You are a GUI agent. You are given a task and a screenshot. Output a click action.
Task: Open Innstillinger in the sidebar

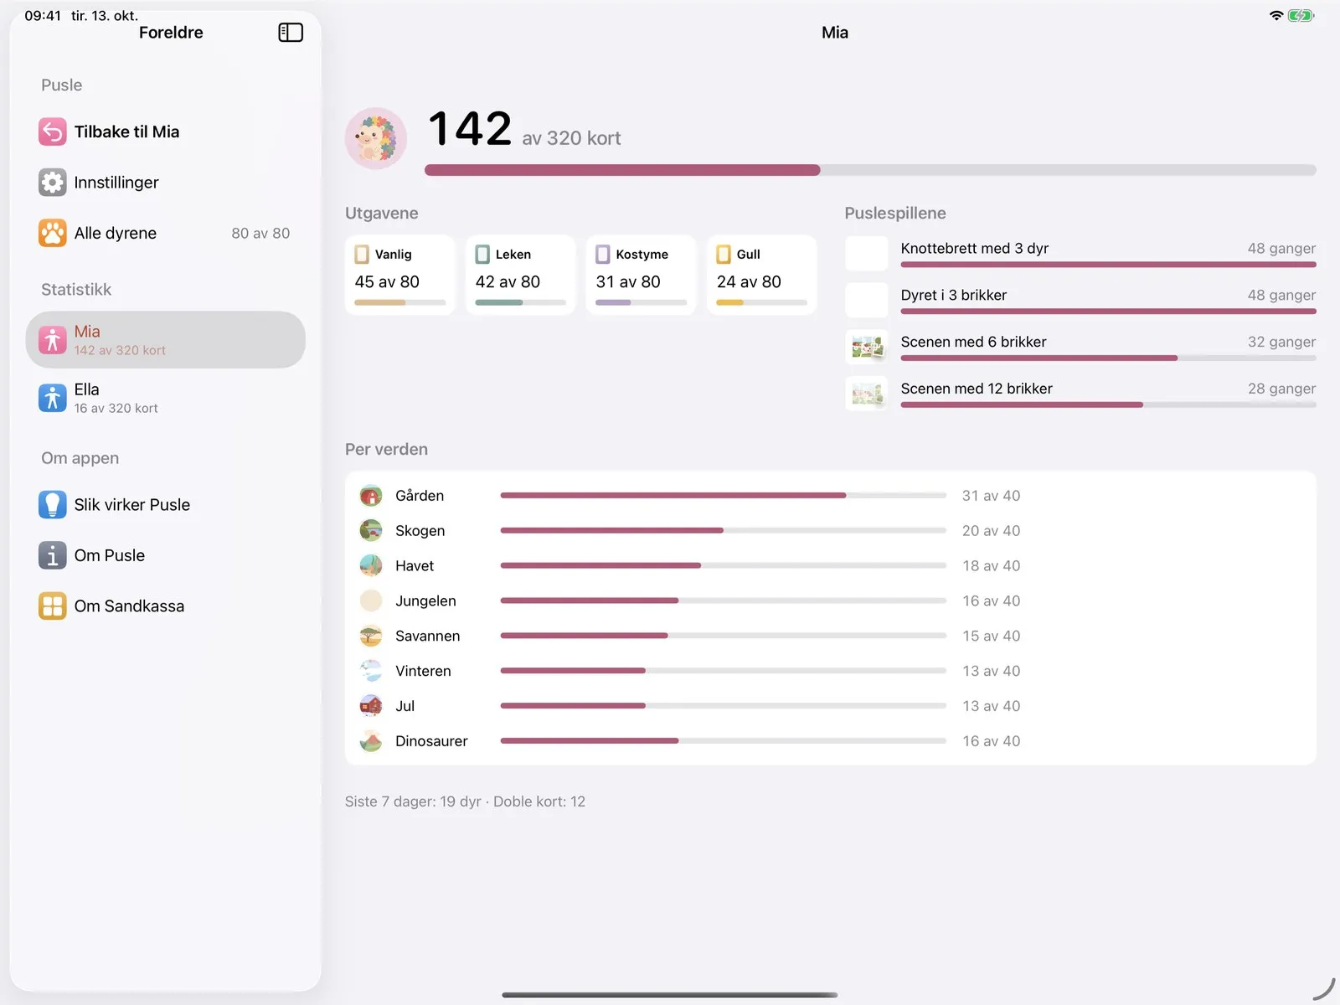pyautogui.click(x=166, y=183)
